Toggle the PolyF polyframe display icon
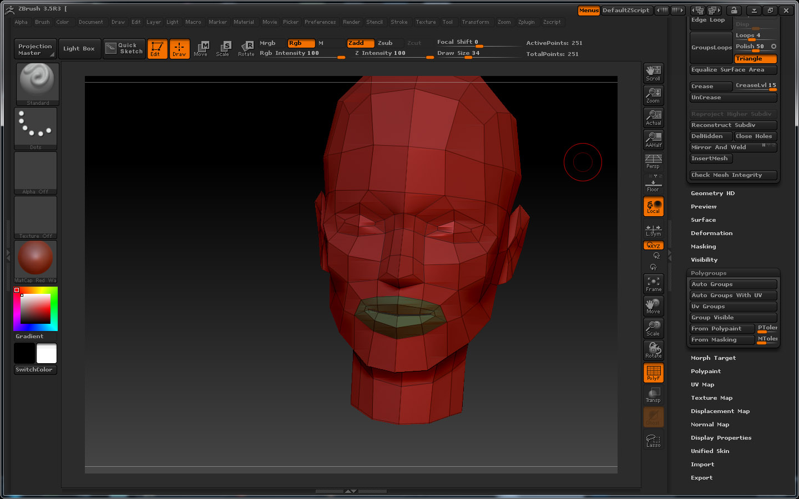 tap(653, 373)
